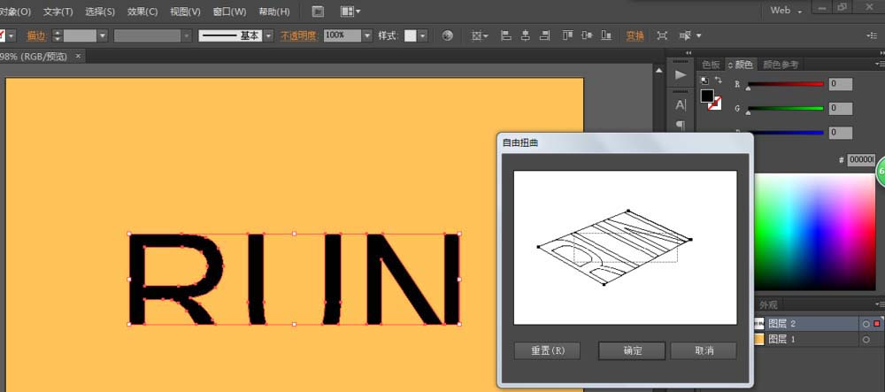Switch to the 颜色参考 tab

pos(781,65)
